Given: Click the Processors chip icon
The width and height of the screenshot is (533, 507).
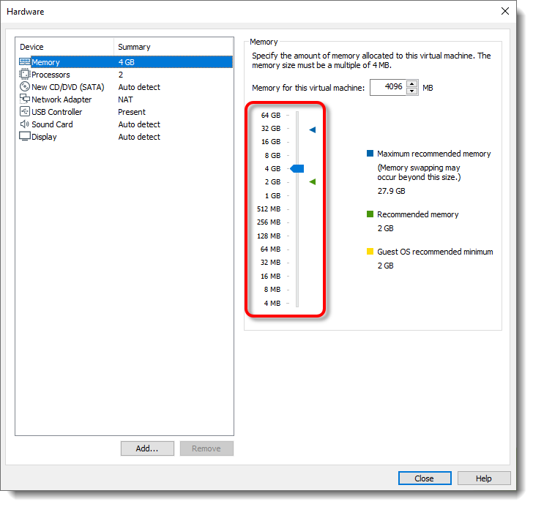Looking at the screenshot, I should [25, 75].
